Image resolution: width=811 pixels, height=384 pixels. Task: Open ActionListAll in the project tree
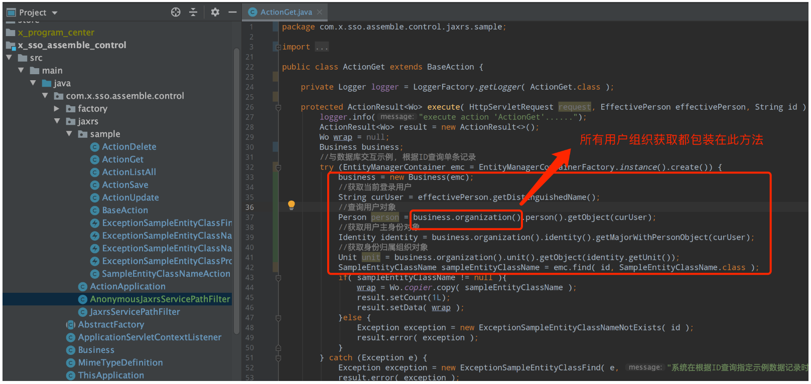pyautogui.click(x=129, y=172)
